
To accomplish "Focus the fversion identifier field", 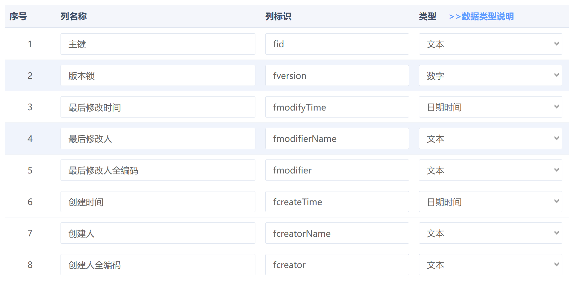I will [x=337, y=76].
